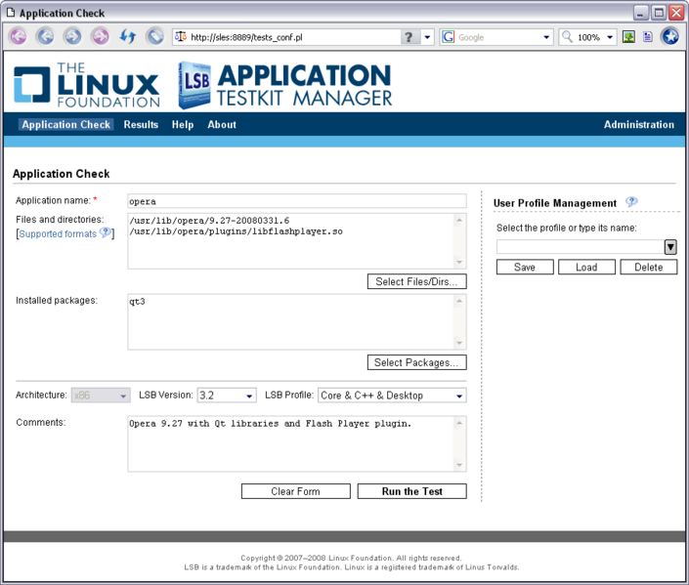Open the LSB Version dropdown
Screen dimensions: 689x585
pyautogui.click(x=227, y=396)
